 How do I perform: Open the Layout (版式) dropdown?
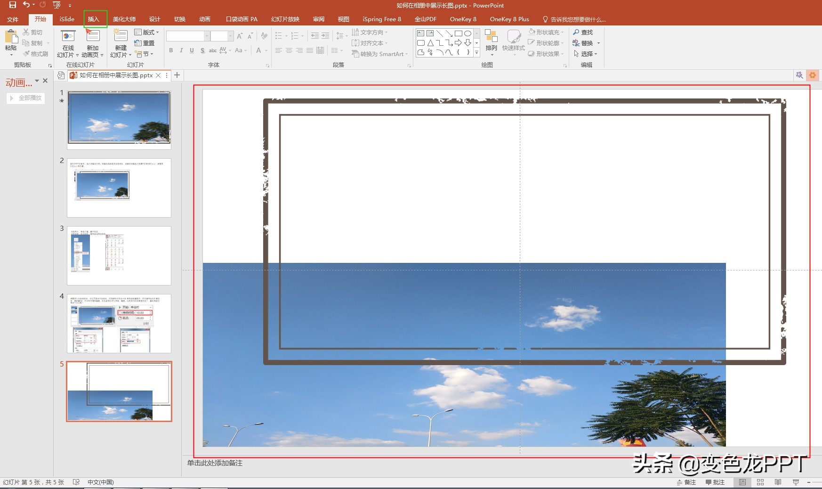pyautogui.click(x=147, y=32)
